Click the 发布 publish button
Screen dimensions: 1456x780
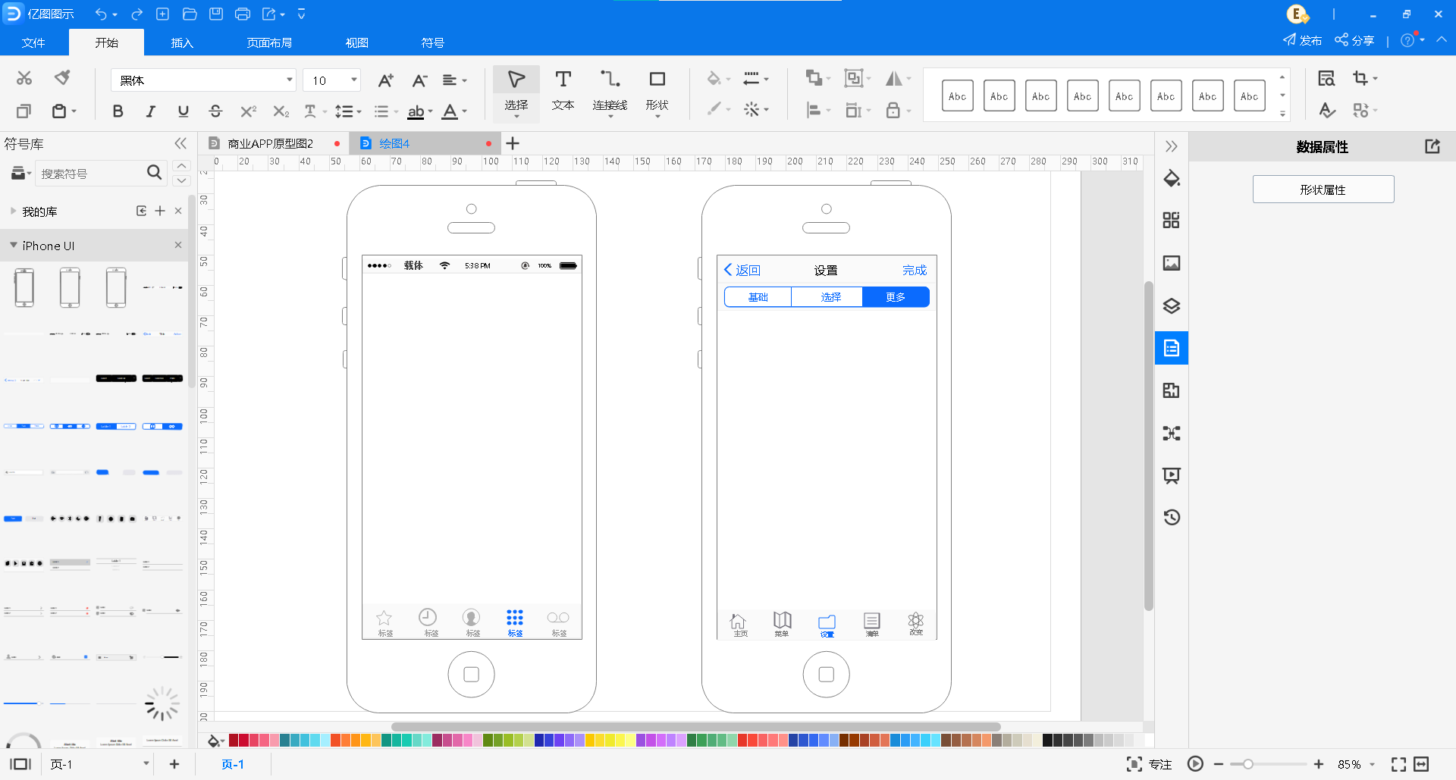point(1302,40)
